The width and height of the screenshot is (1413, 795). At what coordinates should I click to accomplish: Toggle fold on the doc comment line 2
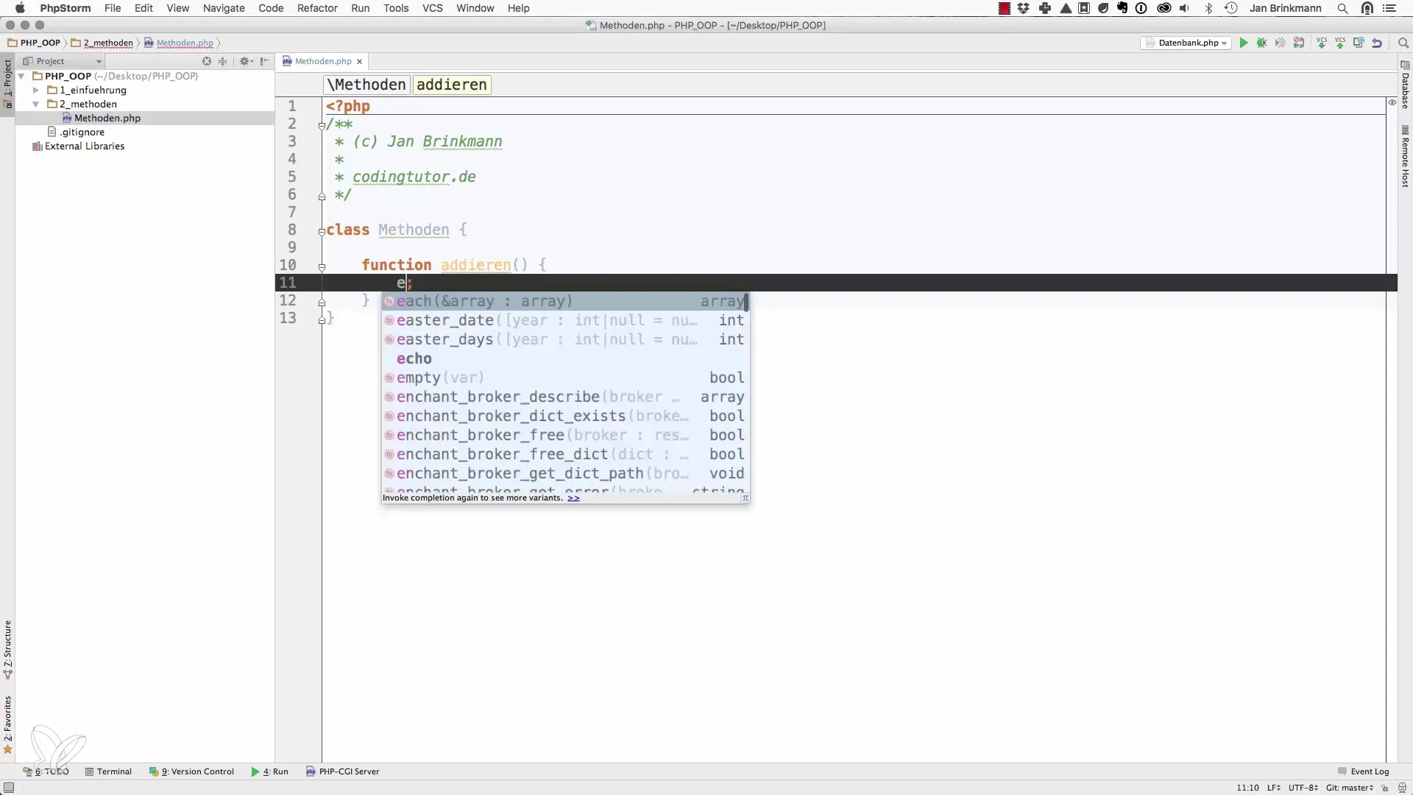coord(322,125)
